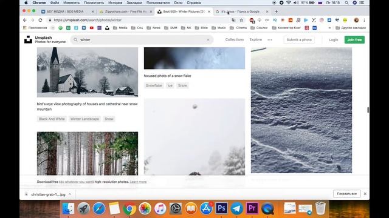Open the Закладки menu
The height and width of the screenshot is (218, 389).
click(x=134, y=2)
